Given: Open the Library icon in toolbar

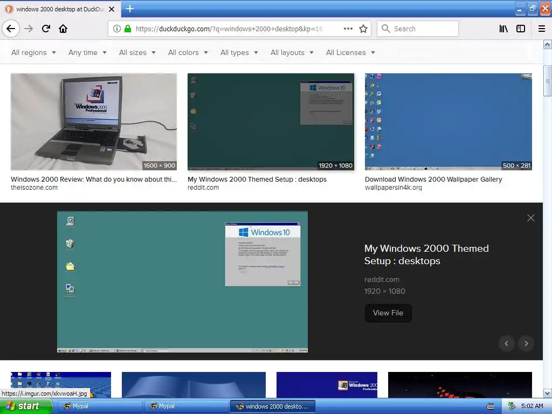Looking at the screenshot, I should coord(503,29).
